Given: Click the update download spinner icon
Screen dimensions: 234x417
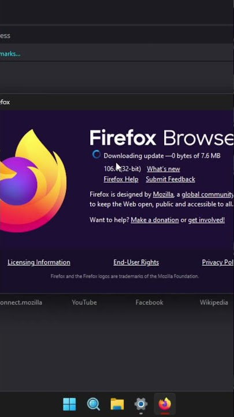Looking at the screenshot, I should (x=96, y=155).
